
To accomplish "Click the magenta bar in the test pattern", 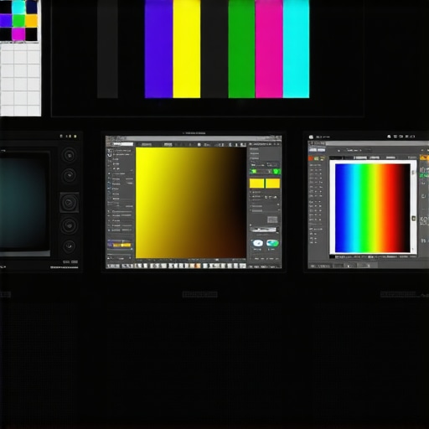I will coord(269,49).
